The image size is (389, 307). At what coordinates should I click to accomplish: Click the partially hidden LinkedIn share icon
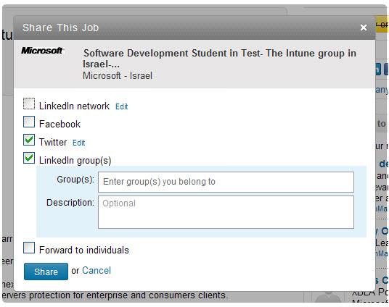tap(378, 69)
